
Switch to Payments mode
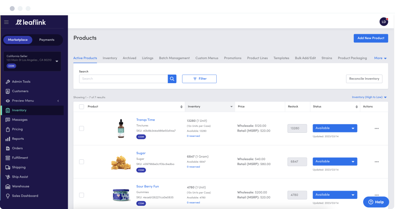pos(47,40)
